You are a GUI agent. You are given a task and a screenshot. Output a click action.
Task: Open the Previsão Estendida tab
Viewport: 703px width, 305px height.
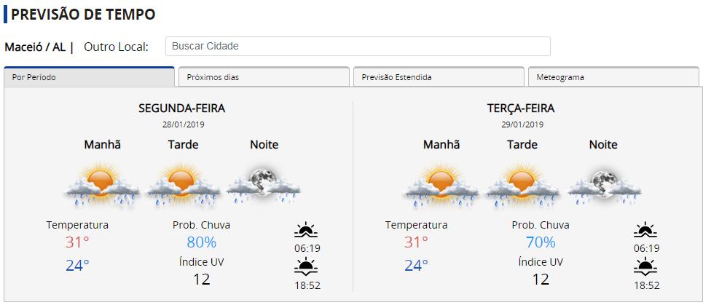click(438, 77)
